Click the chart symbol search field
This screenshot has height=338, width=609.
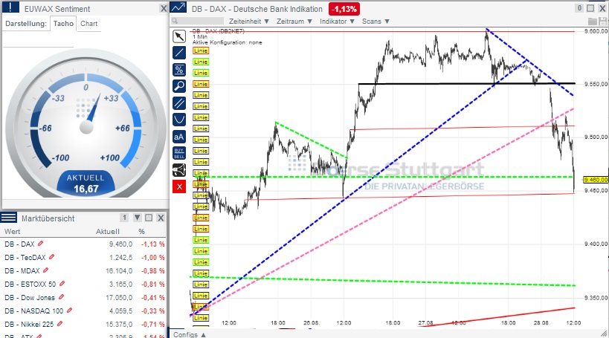[x=197, y=21]
